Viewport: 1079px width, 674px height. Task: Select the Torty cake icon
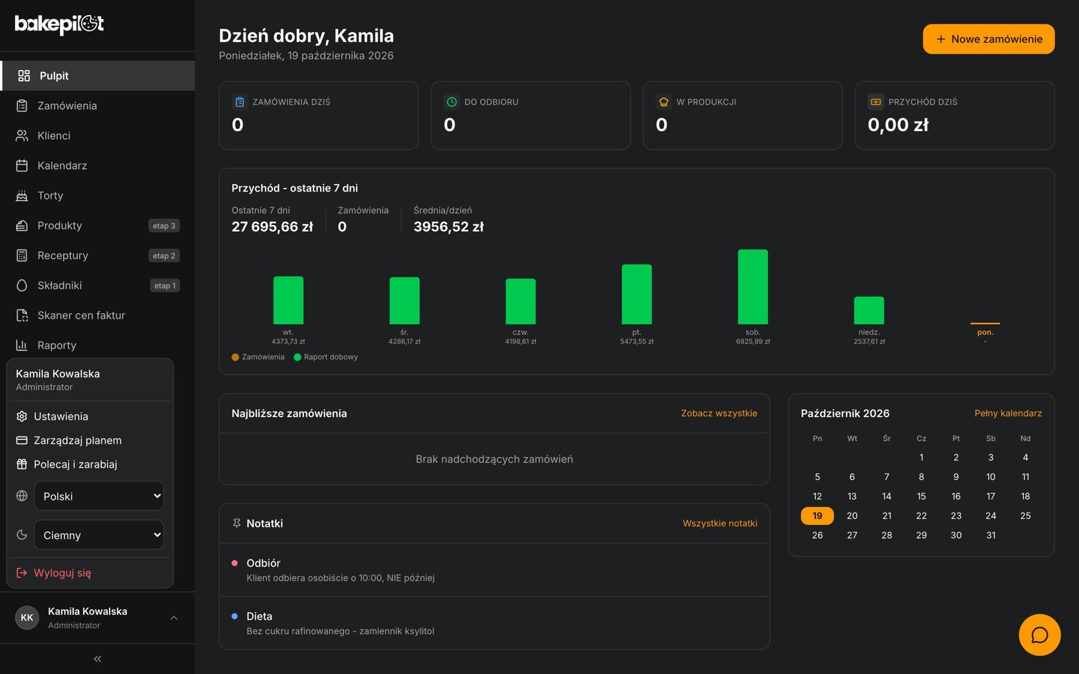click(x=22, y=195)
